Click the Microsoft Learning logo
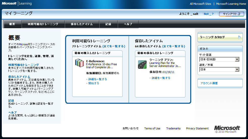 (x=17, y=4)
